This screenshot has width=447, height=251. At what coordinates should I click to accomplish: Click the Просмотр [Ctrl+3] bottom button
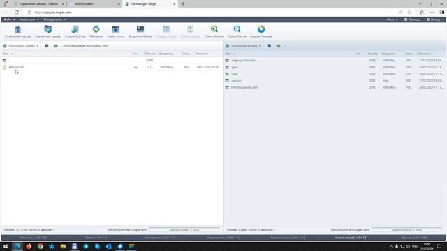click(x=33, y=238)
